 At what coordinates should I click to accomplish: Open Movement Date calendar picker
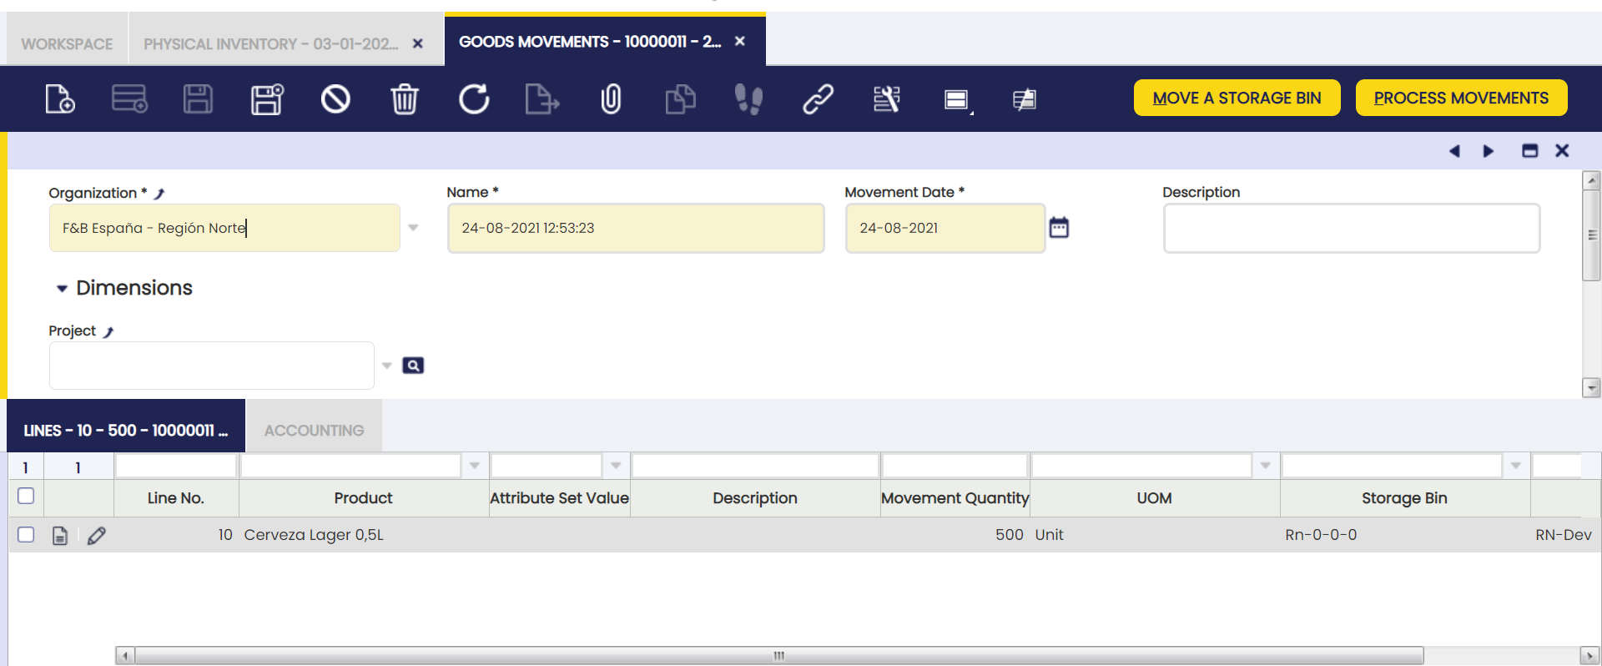[x=1059, y=228]
